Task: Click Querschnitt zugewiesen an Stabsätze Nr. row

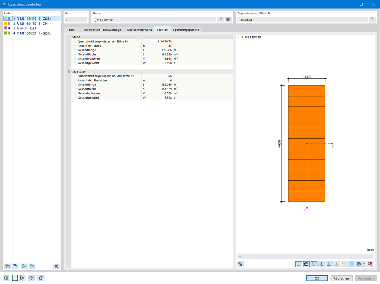Action: [152, 76]
